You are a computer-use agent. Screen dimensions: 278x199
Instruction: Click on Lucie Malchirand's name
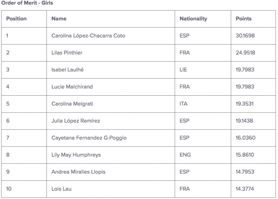click(x=72, y=87)
